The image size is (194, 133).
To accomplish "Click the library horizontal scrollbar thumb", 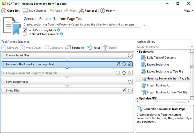I will [157, 102].
